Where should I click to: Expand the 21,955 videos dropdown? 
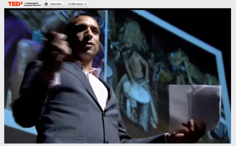pyautogui.click(x=77, y=4)
